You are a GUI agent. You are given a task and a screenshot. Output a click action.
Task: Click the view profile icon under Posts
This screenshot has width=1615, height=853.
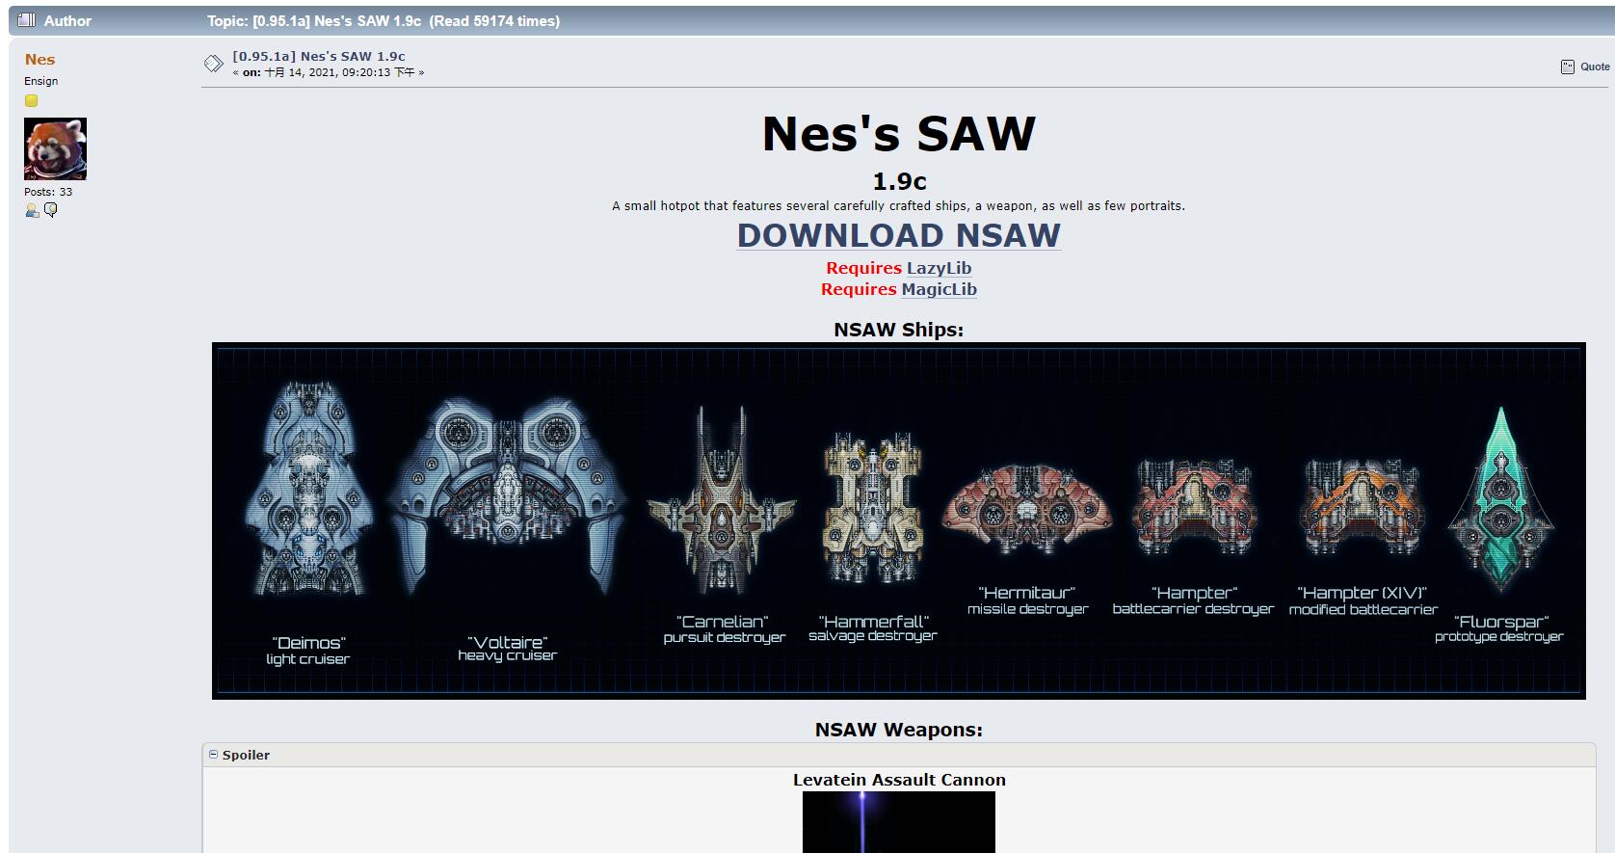tap(32, 210)
